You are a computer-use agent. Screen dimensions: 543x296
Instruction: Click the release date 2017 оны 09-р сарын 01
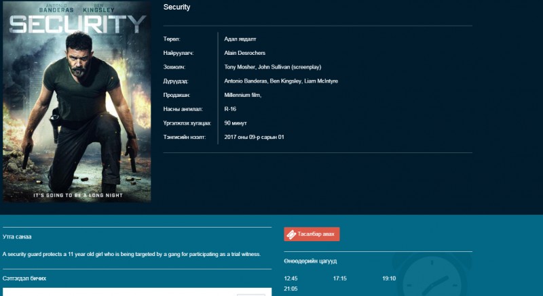coord(254,137)
